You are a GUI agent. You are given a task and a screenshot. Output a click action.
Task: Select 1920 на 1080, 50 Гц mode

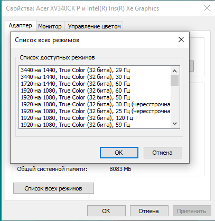tap(95, 97)
